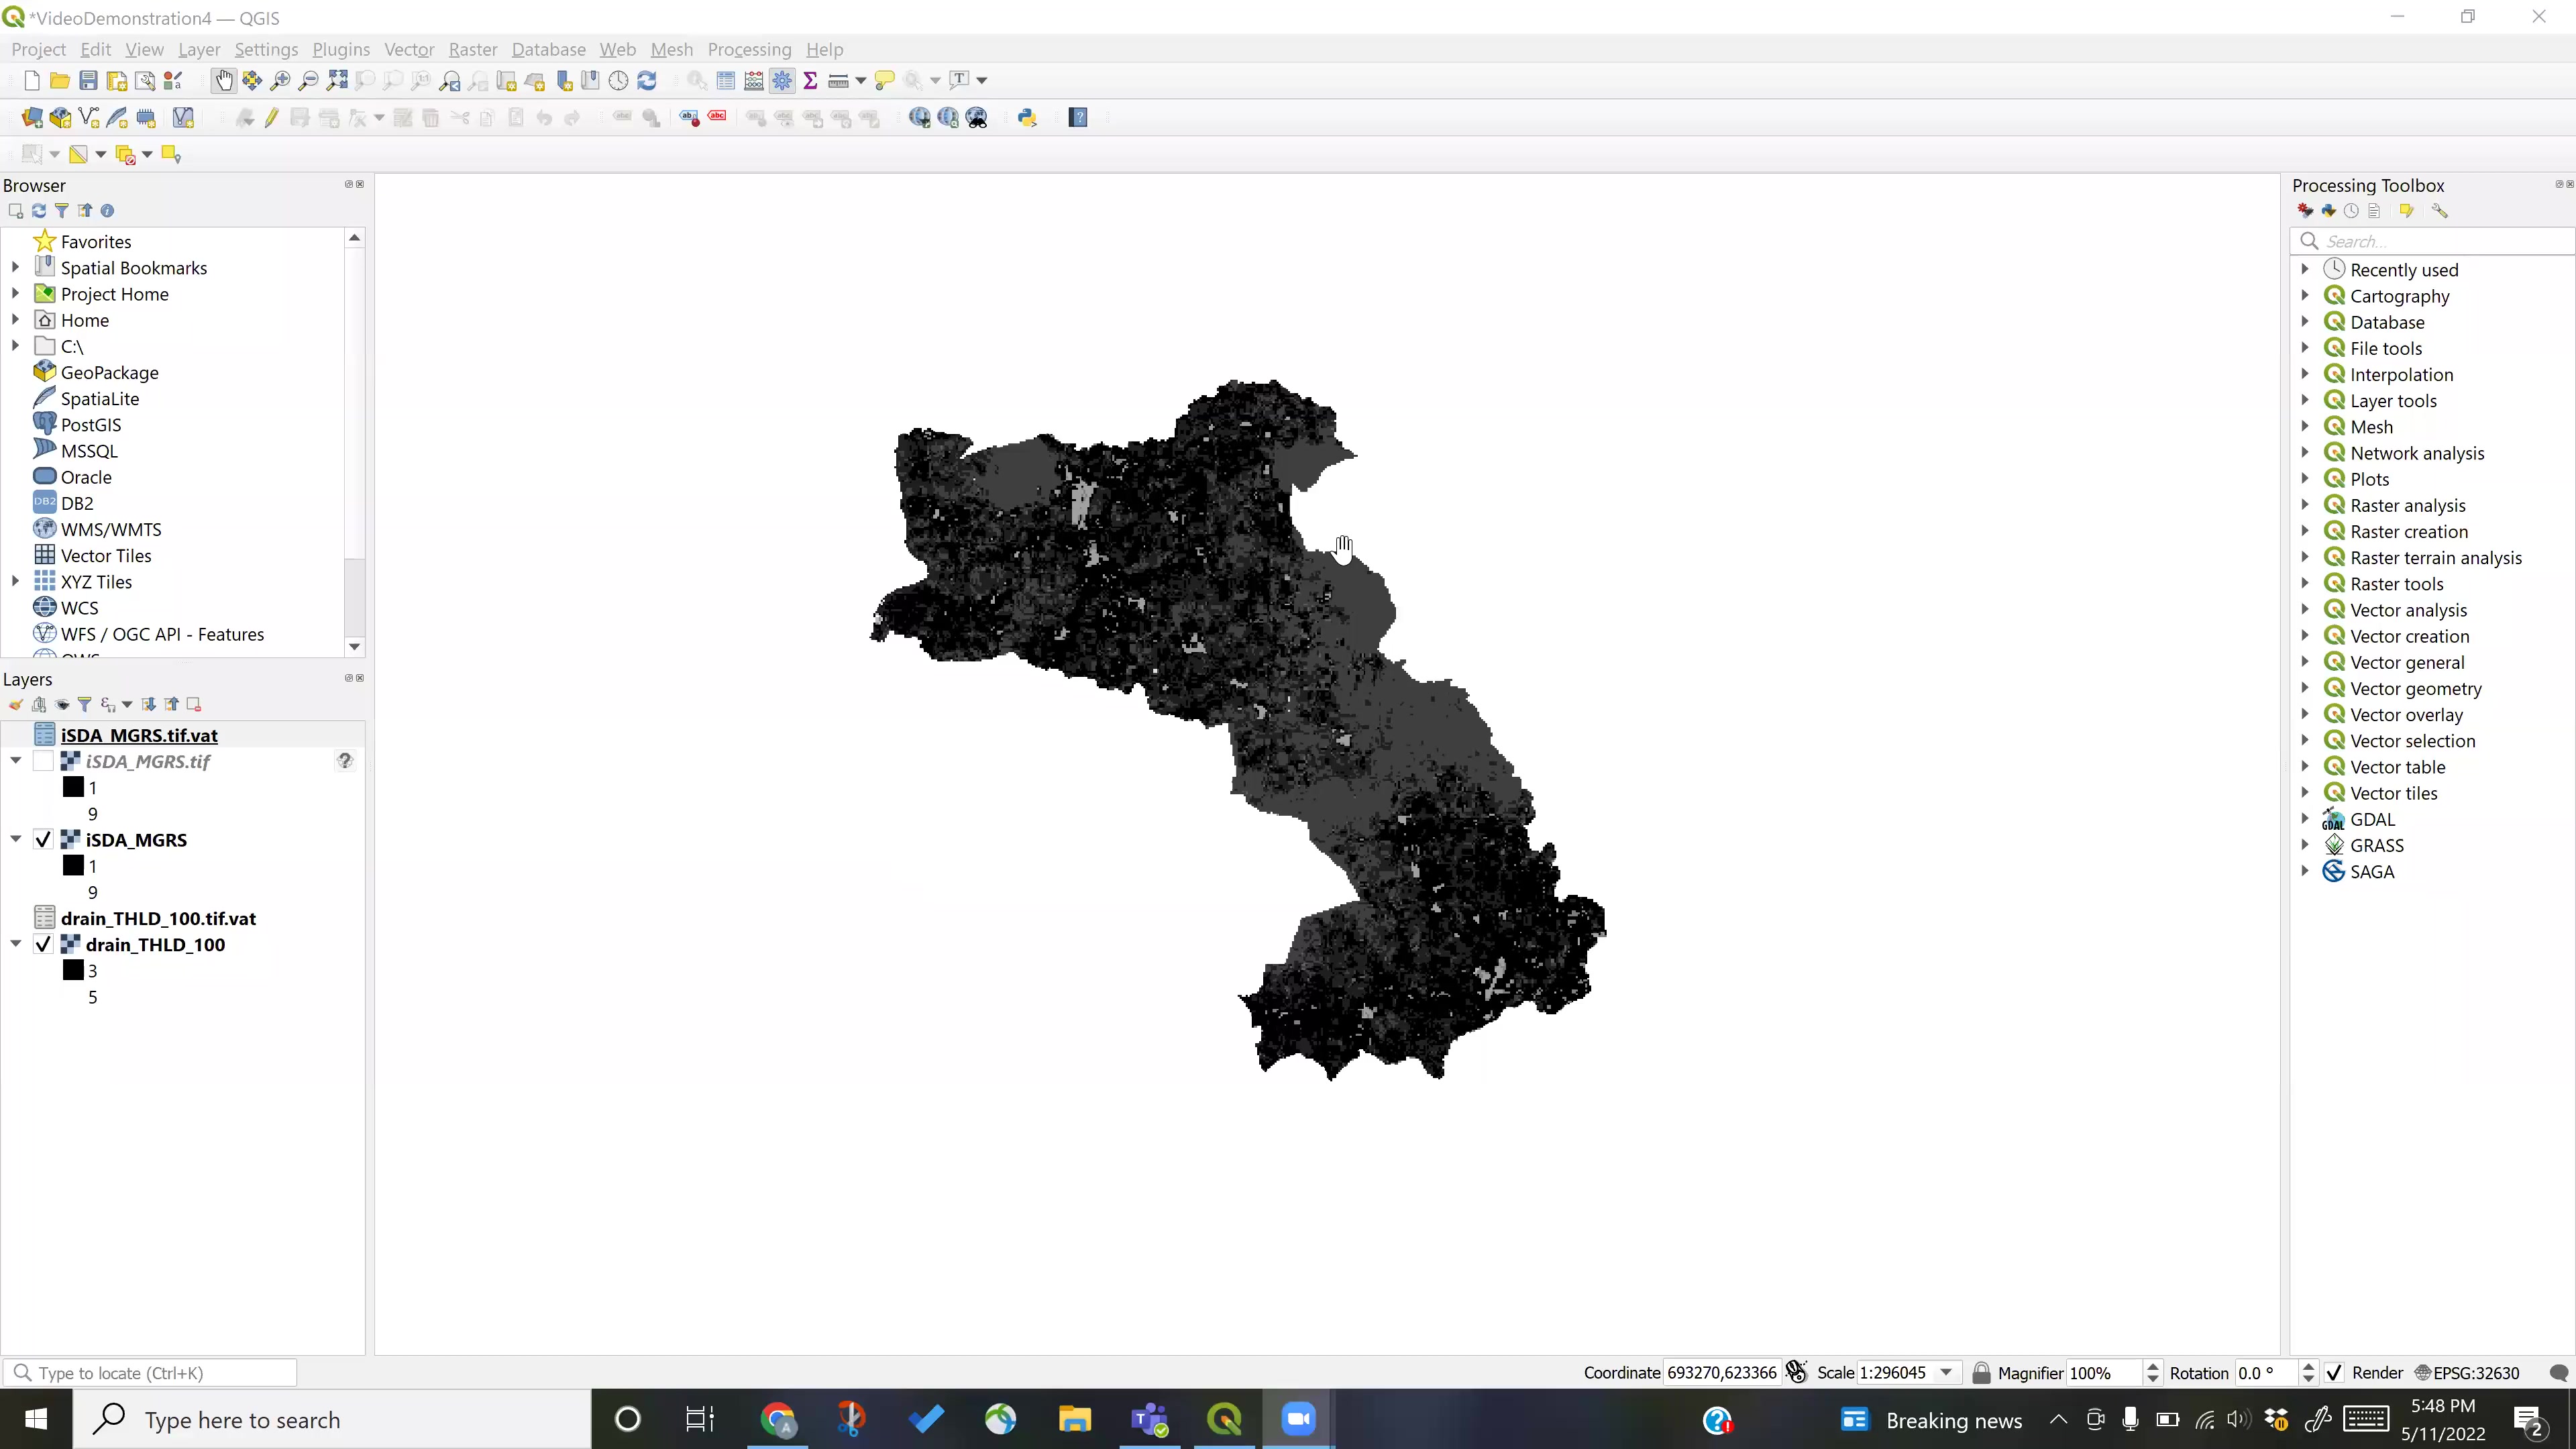Activate the Zoom In tool
The height and width of the screenshot is (1449, 2576).
[281, 81]
